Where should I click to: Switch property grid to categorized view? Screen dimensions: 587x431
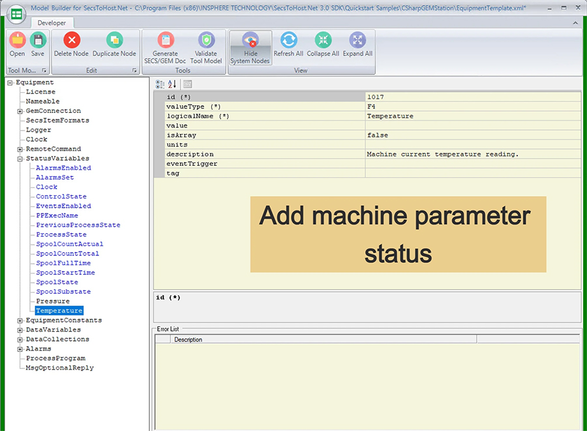160,84
